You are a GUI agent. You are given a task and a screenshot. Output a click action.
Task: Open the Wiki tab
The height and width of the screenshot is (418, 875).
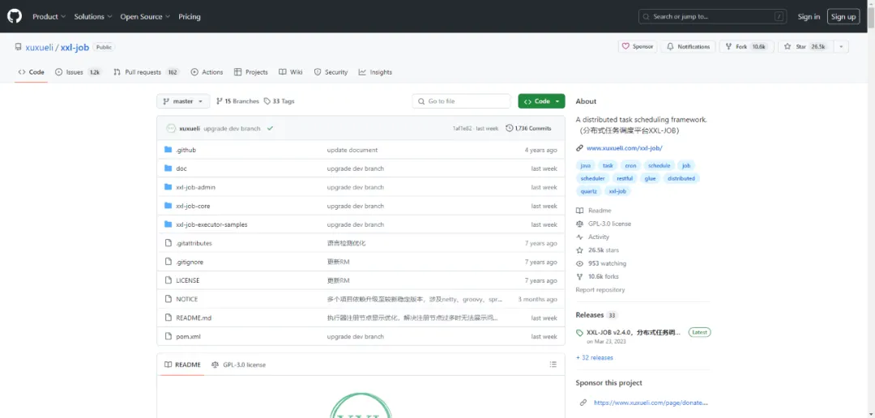[291, 72]
